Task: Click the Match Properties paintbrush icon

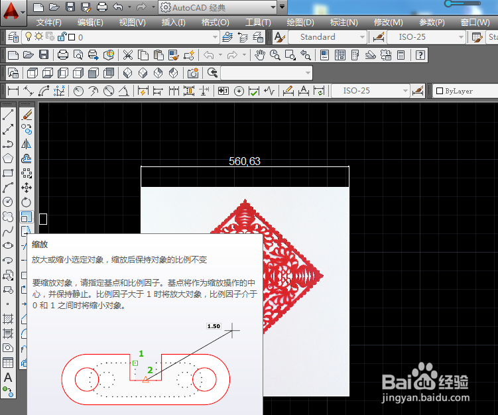Action: 174,55
